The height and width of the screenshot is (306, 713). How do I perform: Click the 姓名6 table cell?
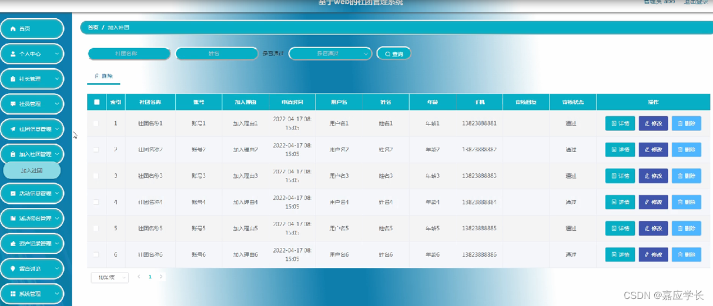[x=386, y=254]
